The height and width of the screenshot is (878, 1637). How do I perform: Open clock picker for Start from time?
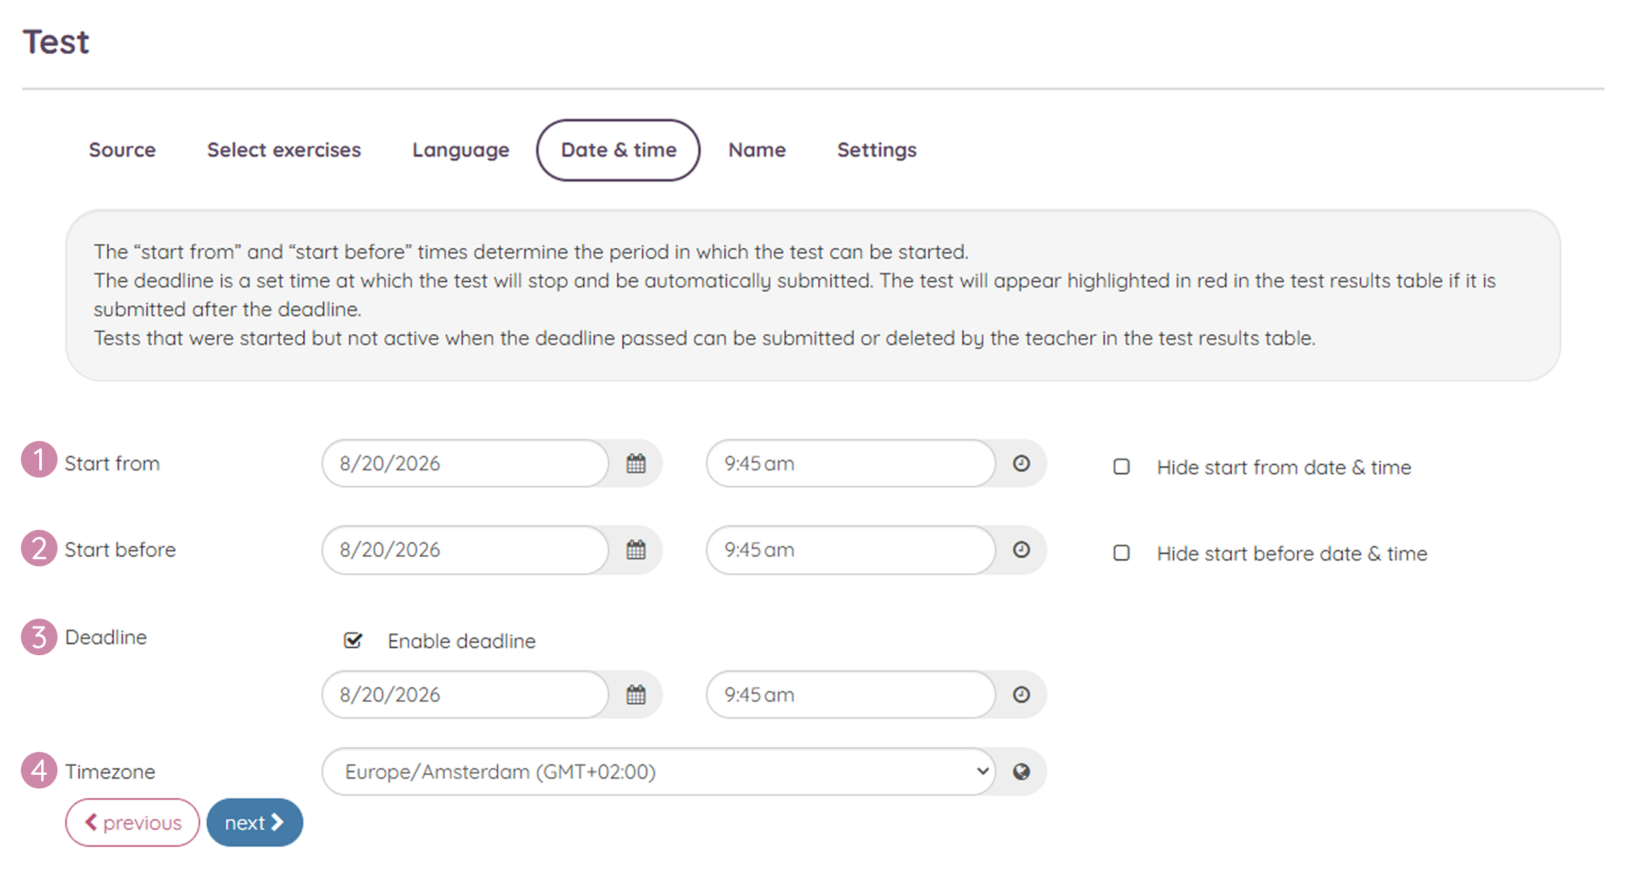point(1021,464)
